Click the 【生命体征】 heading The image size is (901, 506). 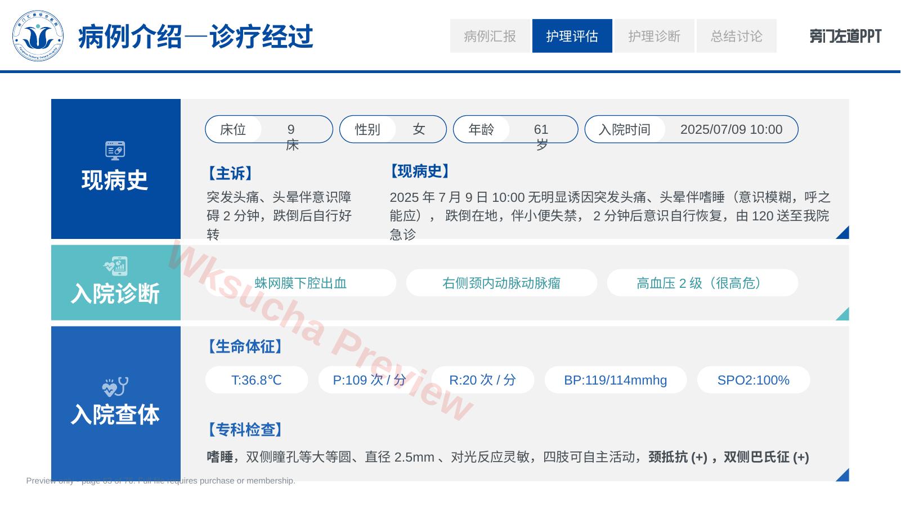click(x=245, y=346)
